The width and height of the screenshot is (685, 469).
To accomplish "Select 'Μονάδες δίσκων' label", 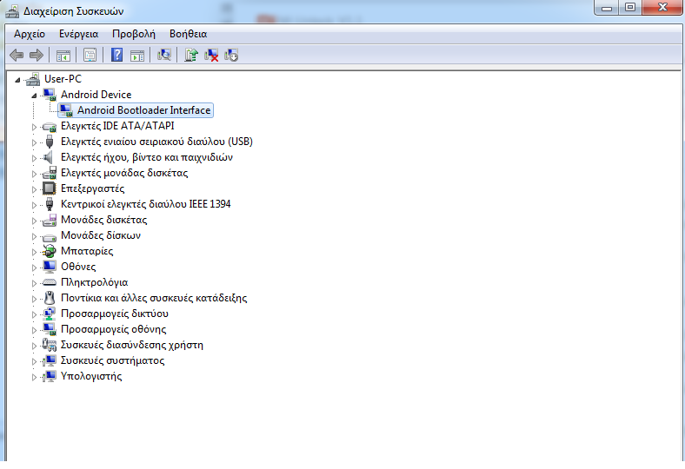I will [x=101, y=235].
